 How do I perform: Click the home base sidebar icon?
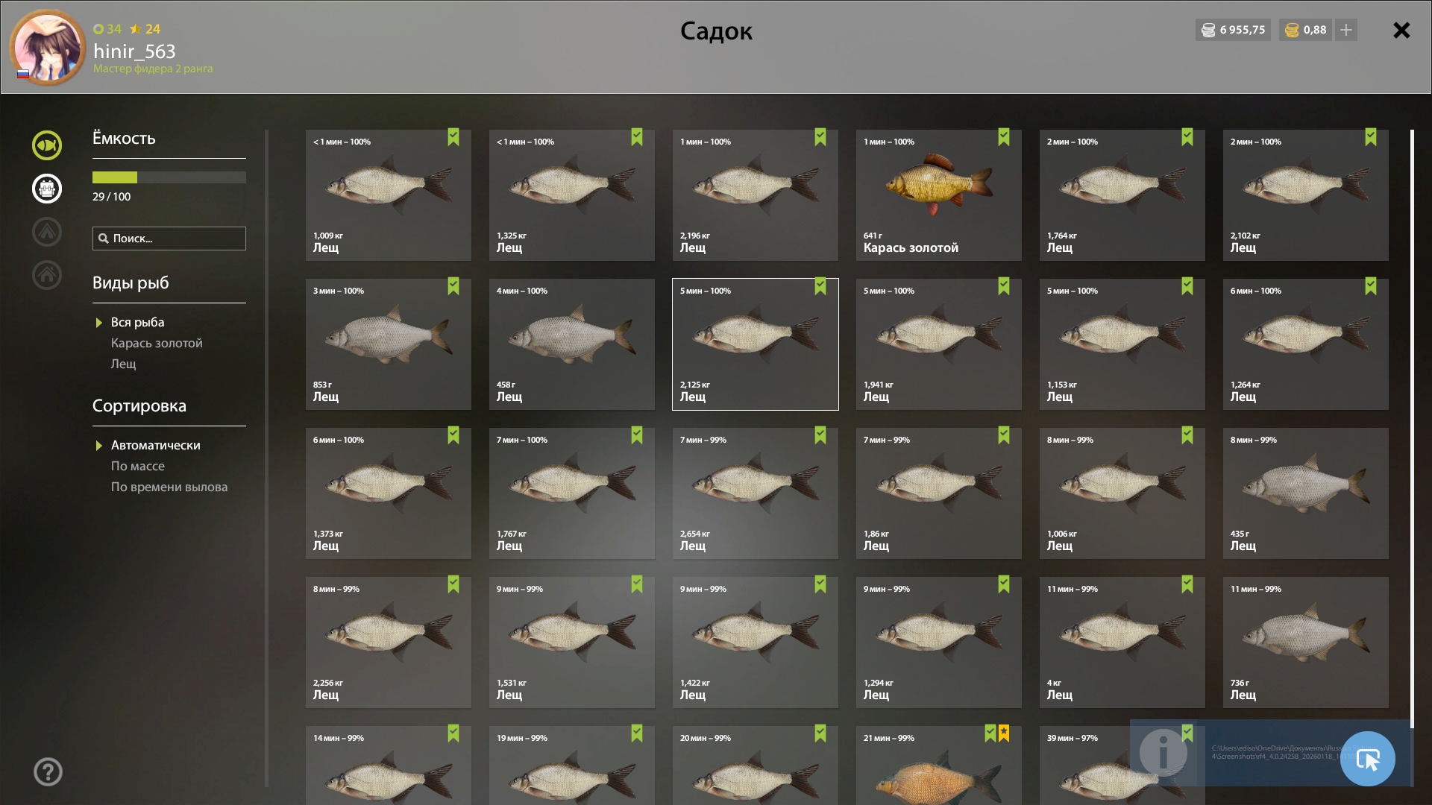[x=47, y=275]
